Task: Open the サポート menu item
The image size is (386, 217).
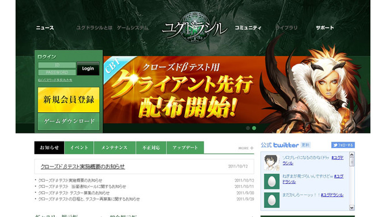Action: coord(325,28)
